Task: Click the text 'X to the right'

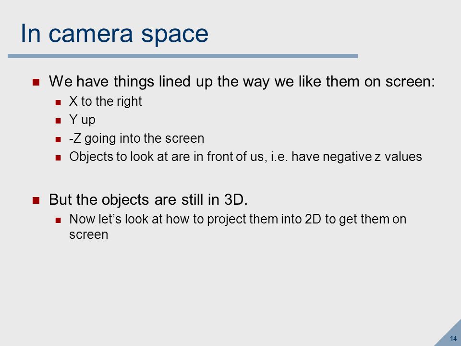Action: pos(106,101)
